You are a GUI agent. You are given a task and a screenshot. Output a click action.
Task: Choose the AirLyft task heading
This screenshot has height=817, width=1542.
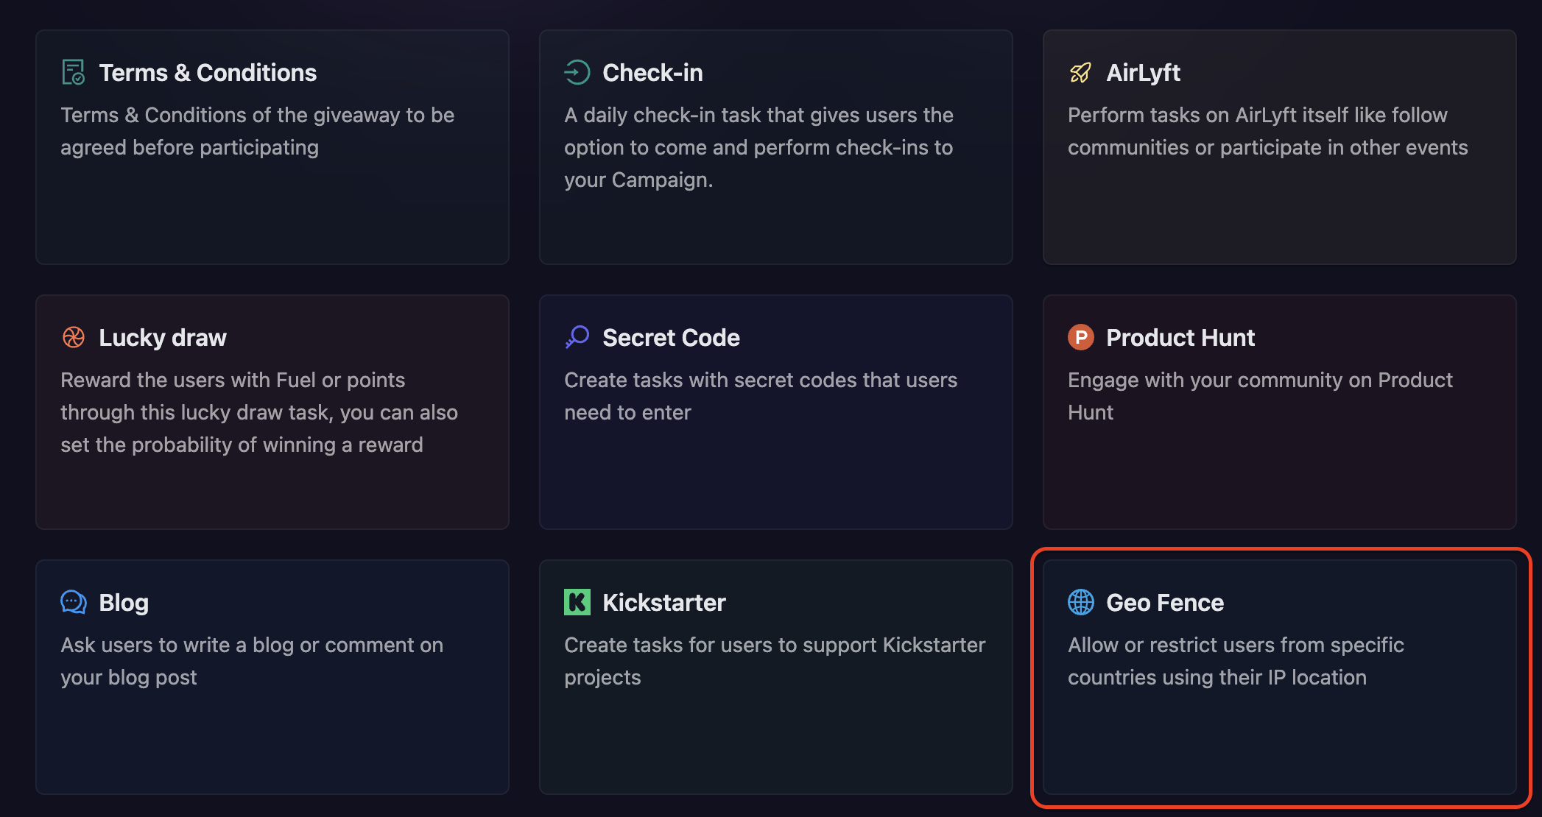point(1143,73)
